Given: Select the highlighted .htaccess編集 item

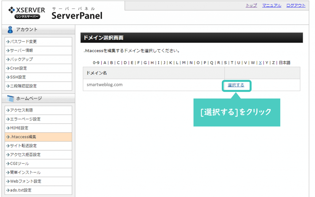Looking at the screenshot, I should pos(38,137).
